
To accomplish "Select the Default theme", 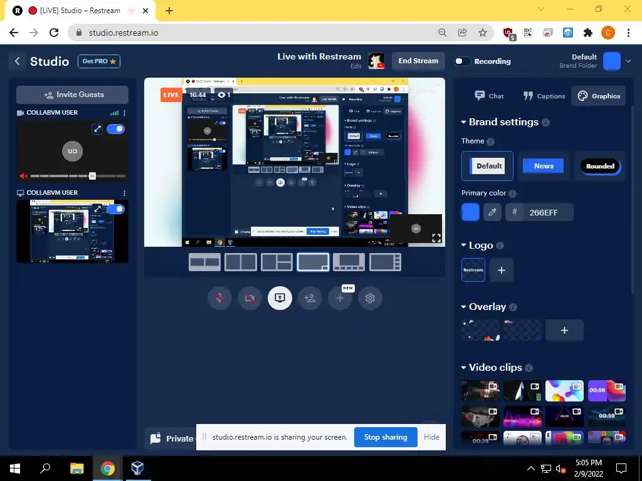I will point(487,165).
